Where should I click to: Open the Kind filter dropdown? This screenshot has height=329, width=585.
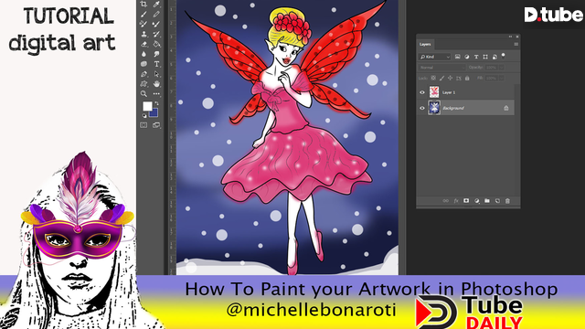point(435,57)
